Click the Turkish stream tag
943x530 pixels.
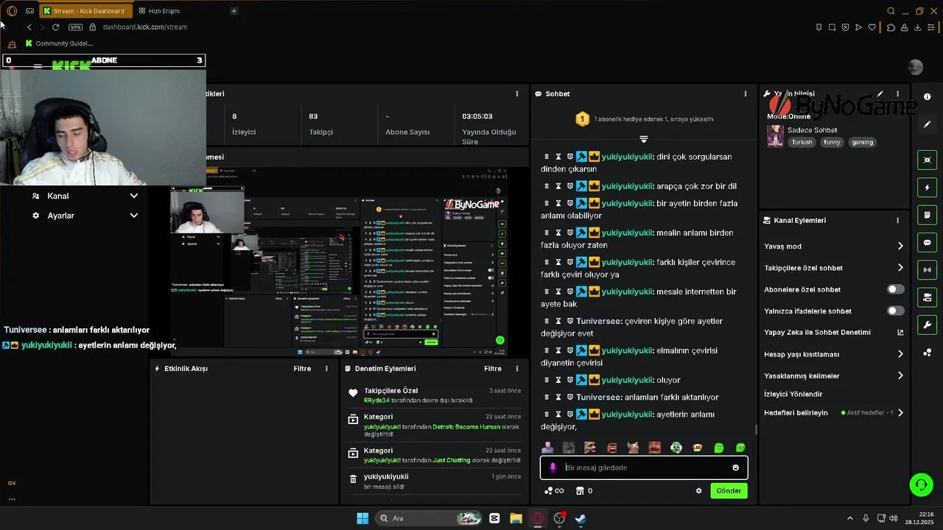pos(802,142)
